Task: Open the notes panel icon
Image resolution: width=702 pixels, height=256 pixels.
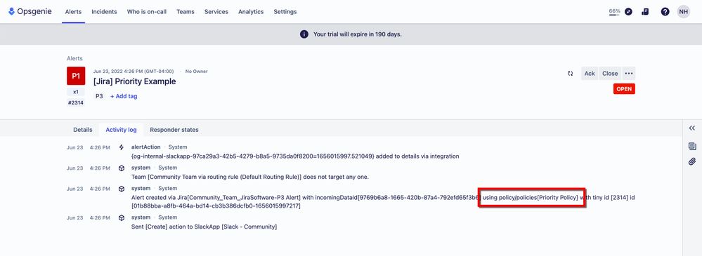Action: (x=692, y=146)
